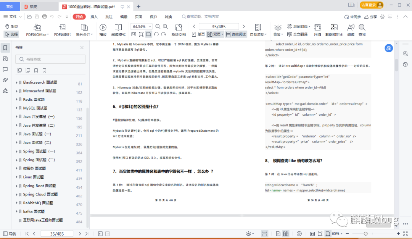Image resolution: width=412 pixels, height=239 pixels.
Task: Activate the Select (选择) tool
Action: click(11, 34)
